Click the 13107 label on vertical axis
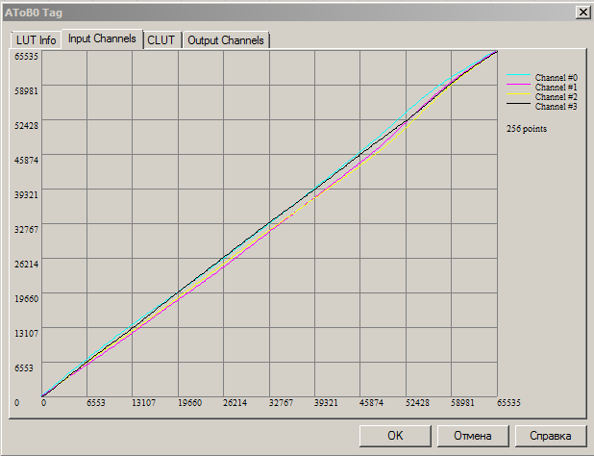 pyautogui.click(x=25, y=333)
